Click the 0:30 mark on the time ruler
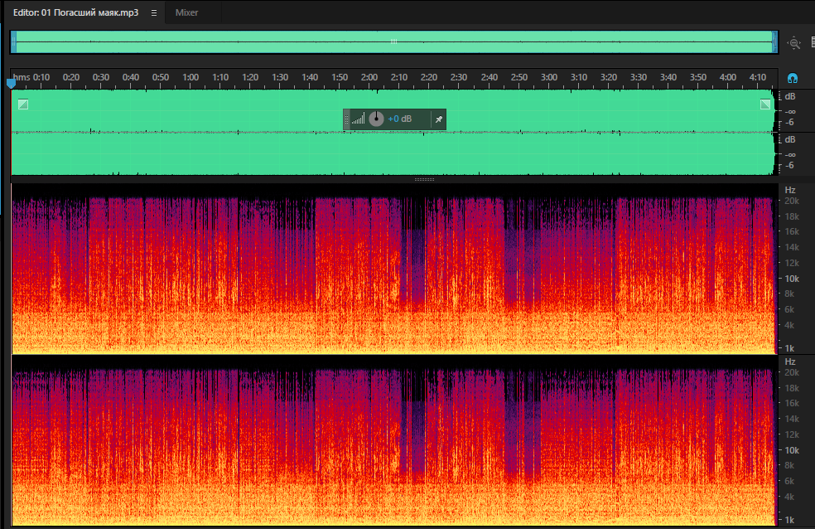 tap(101, 77)
